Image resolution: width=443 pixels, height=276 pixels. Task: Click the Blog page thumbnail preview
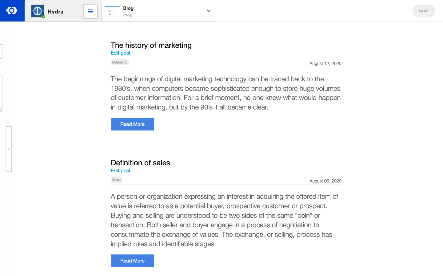point(112,11)
